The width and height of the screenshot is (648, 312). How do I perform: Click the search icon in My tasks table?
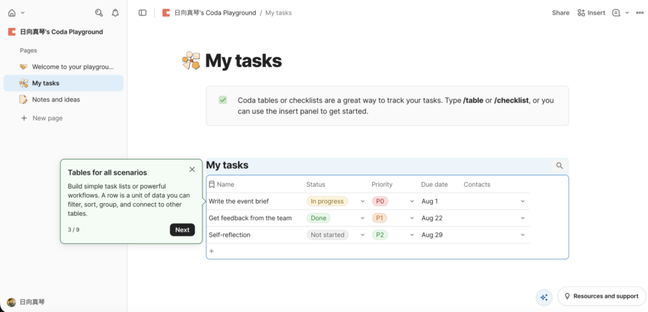[x=559, y=166]
